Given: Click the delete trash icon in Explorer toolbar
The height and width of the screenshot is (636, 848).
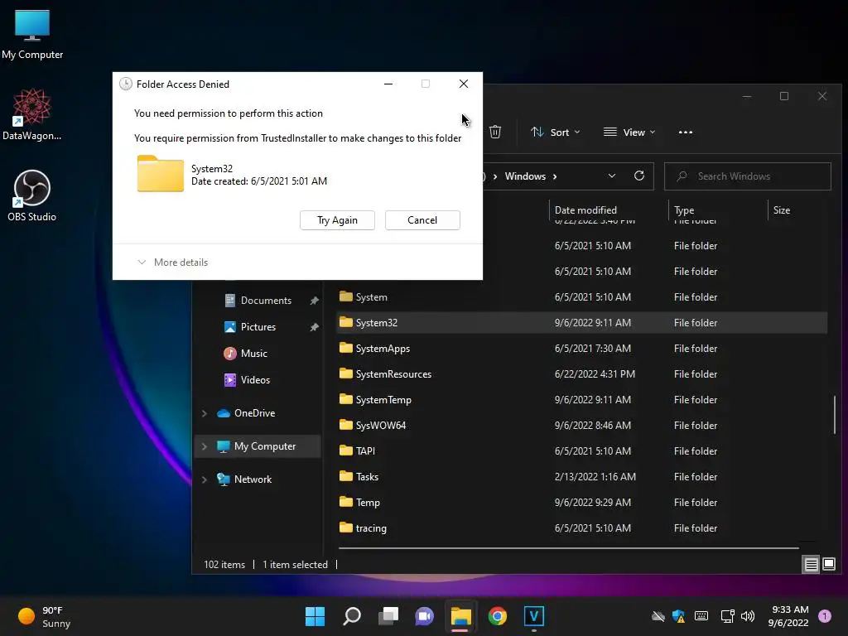Looking at the screenshot, I should (x=495, y=132).
